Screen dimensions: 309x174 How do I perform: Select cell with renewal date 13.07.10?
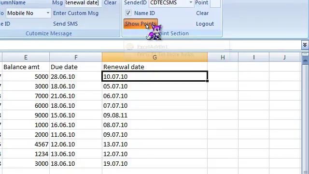[x=154, y=144]
